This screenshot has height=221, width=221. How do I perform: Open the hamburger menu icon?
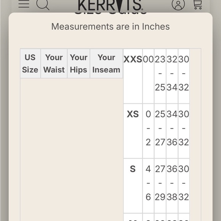pyautogui.click(x=24, y=3)
